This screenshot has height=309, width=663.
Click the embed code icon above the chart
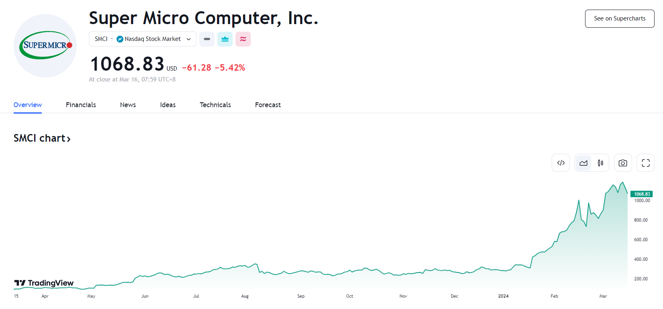[x=561, y=163]
